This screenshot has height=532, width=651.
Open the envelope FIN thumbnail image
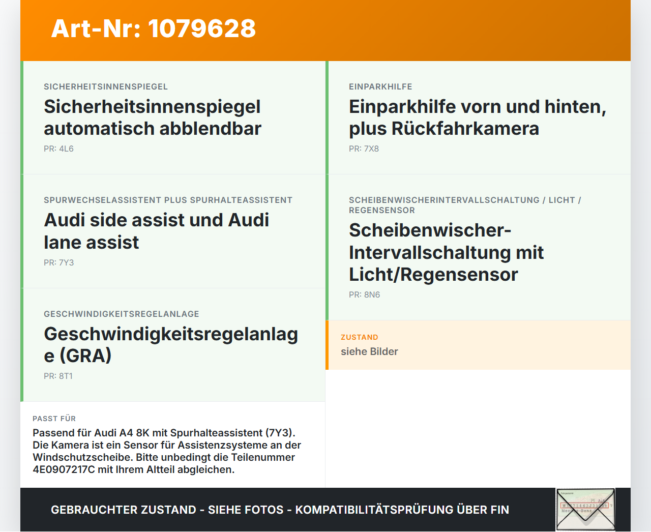coord(585,510)
